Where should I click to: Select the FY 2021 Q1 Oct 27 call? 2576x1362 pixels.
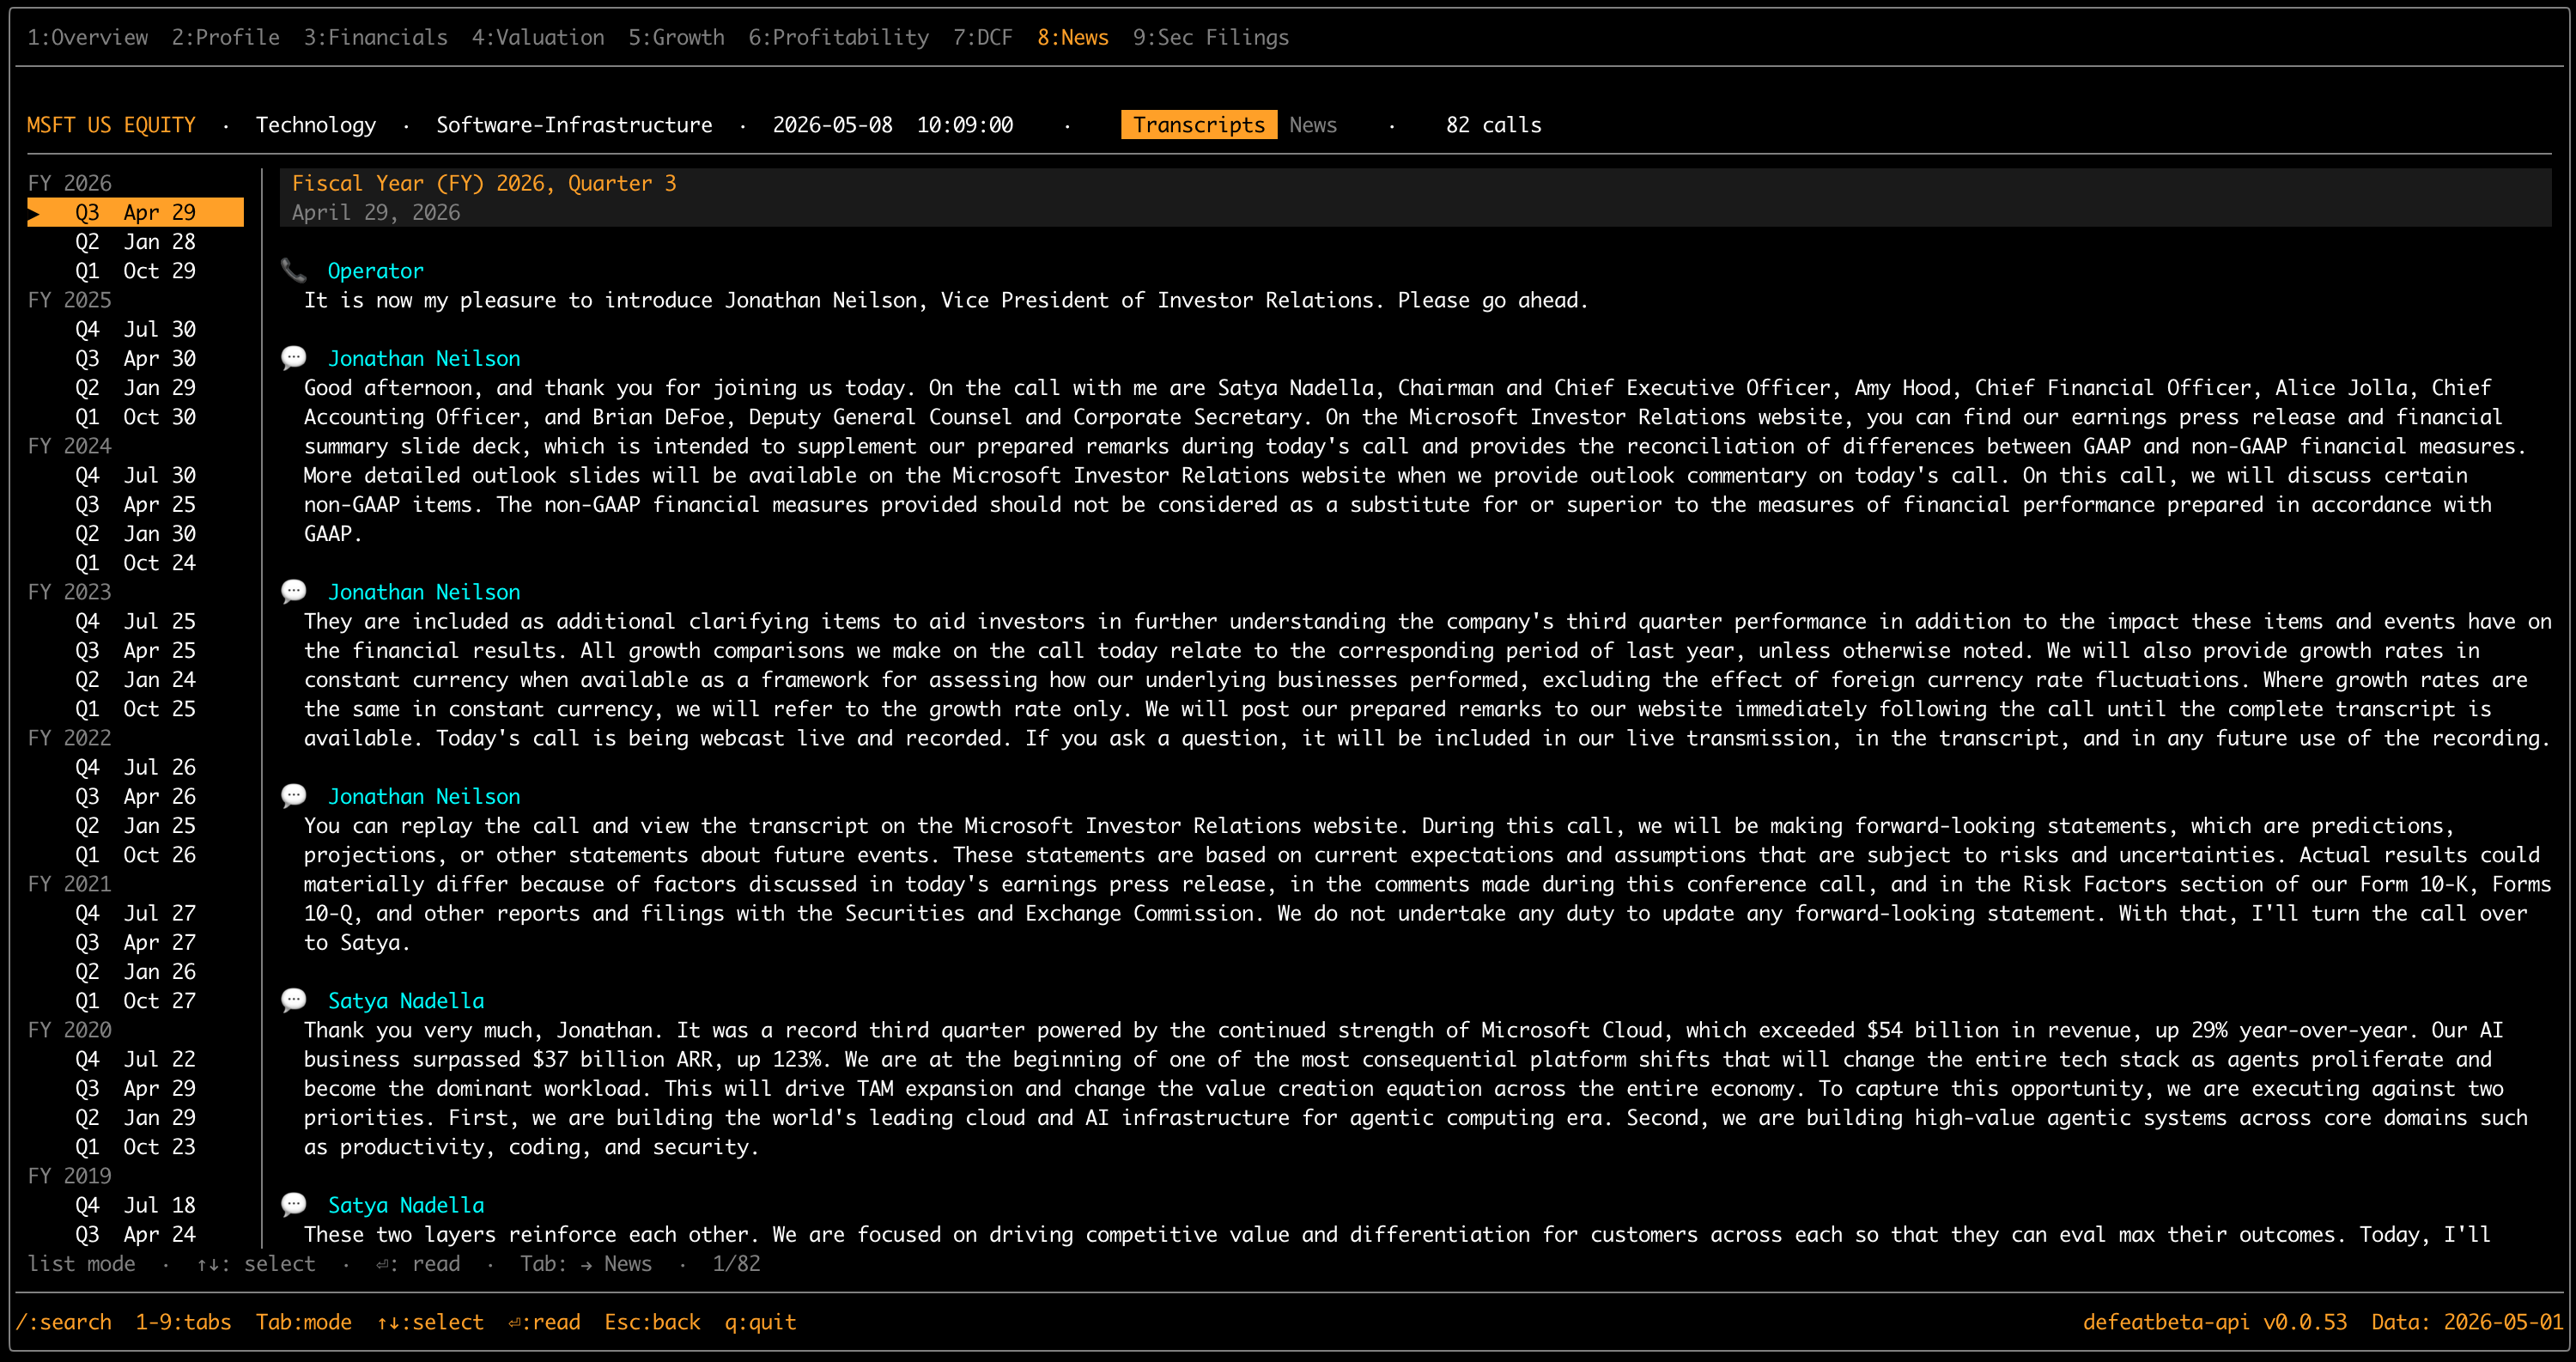pos(135,1000)
